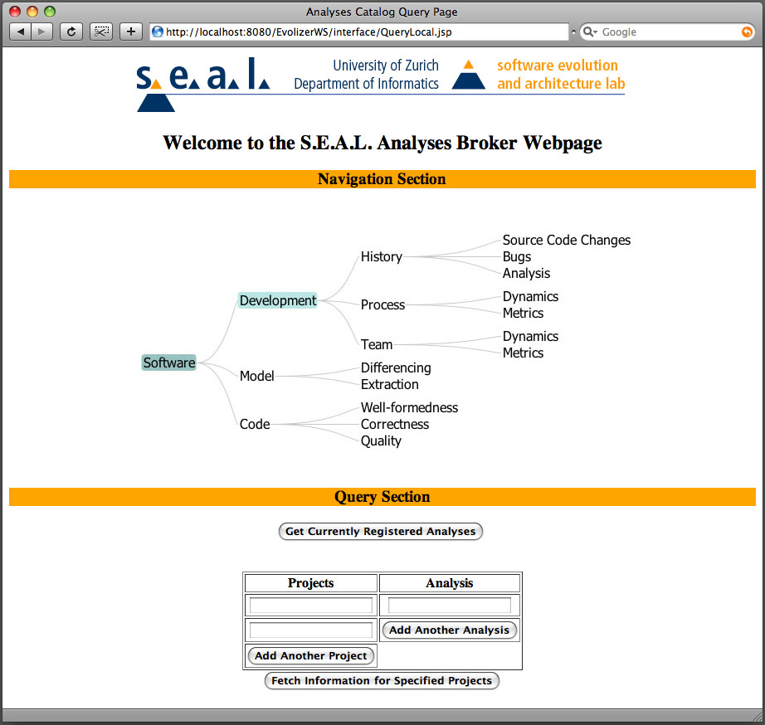
Task: Click the browser Back arrow button
Action: (21, 32)
